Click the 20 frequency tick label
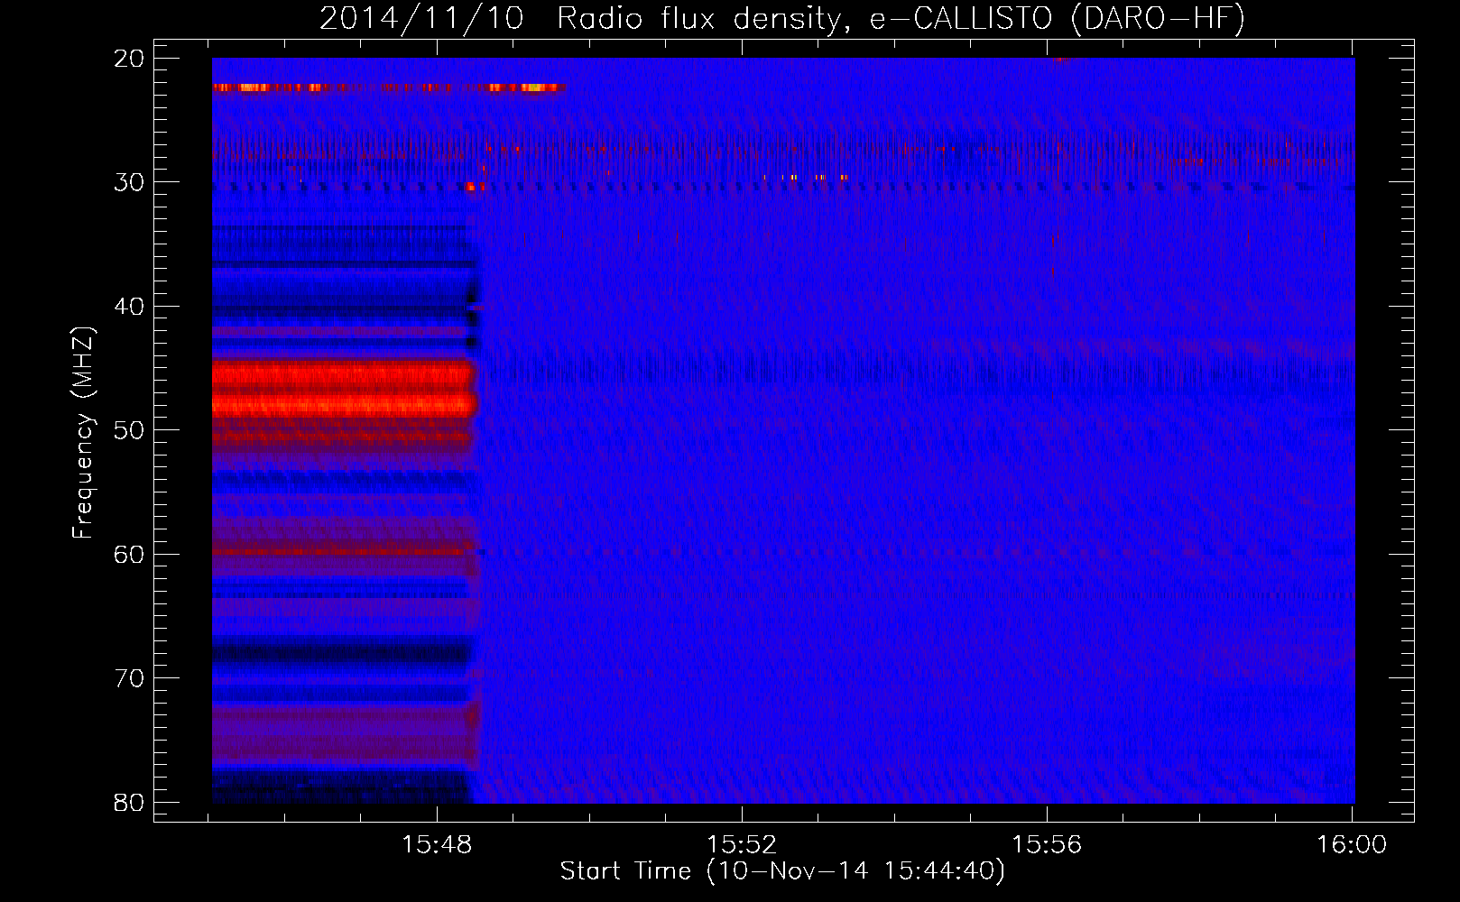Viewport: 1460px width, 902px height. coord(129,59)
